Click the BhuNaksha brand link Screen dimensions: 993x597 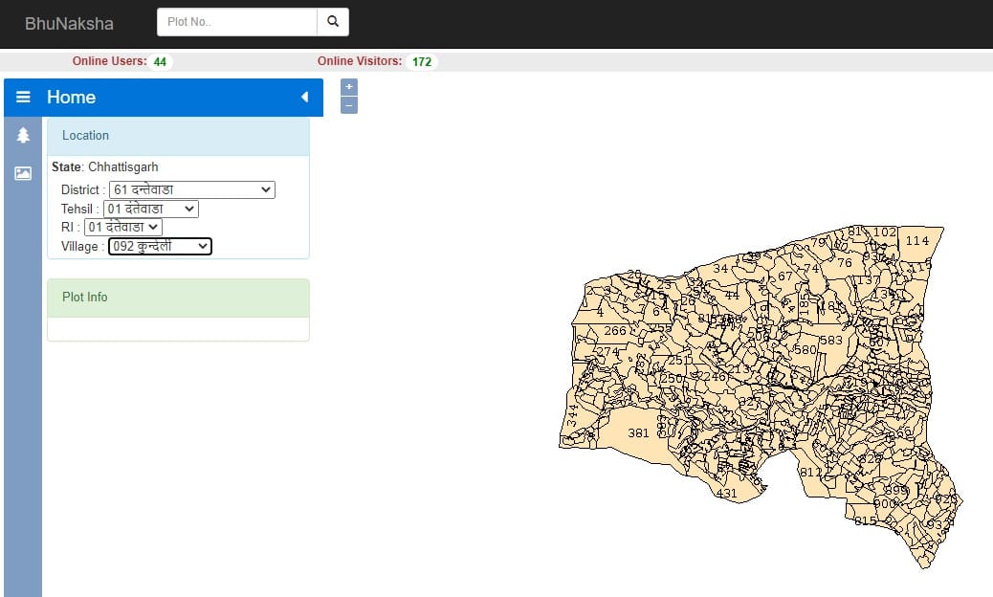click(69, 22)
